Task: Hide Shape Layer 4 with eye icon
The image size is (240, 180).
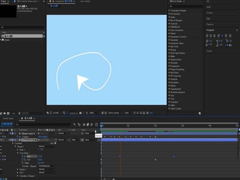Action: click(x=1, y=133)
